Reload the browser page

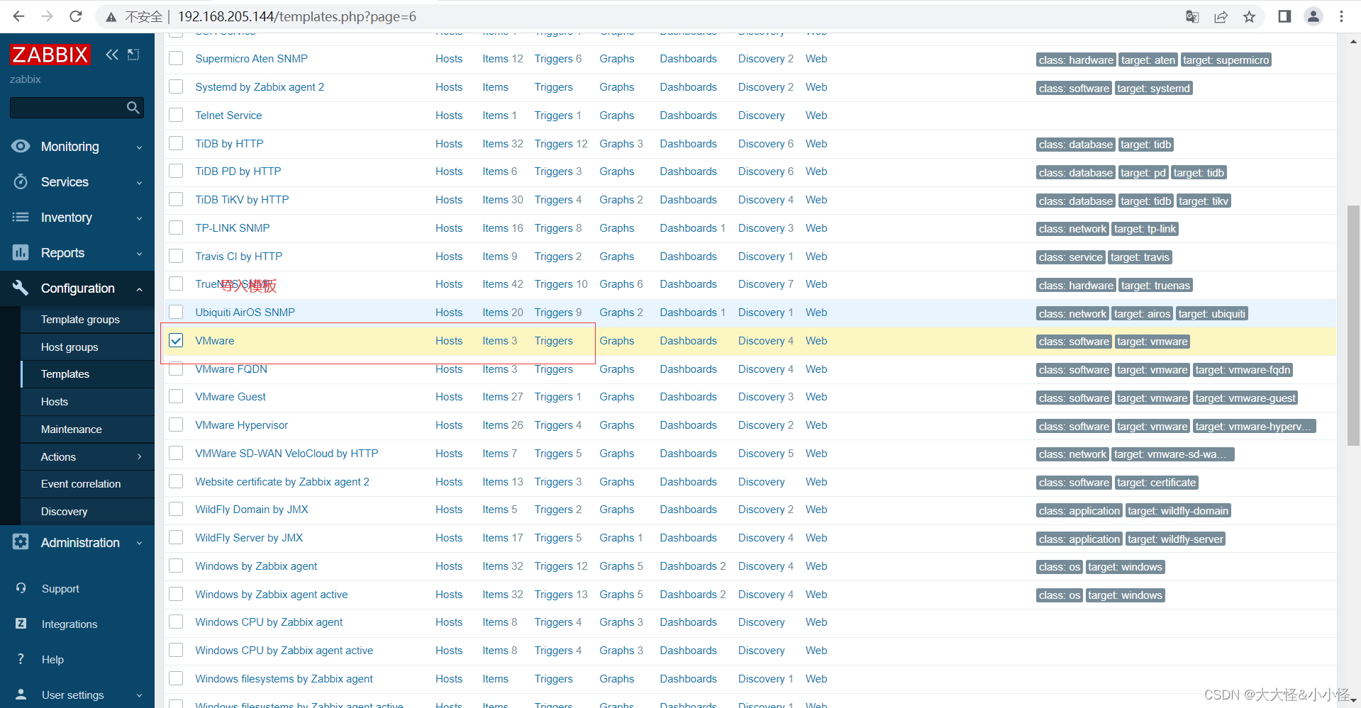[x=76, y=16]
